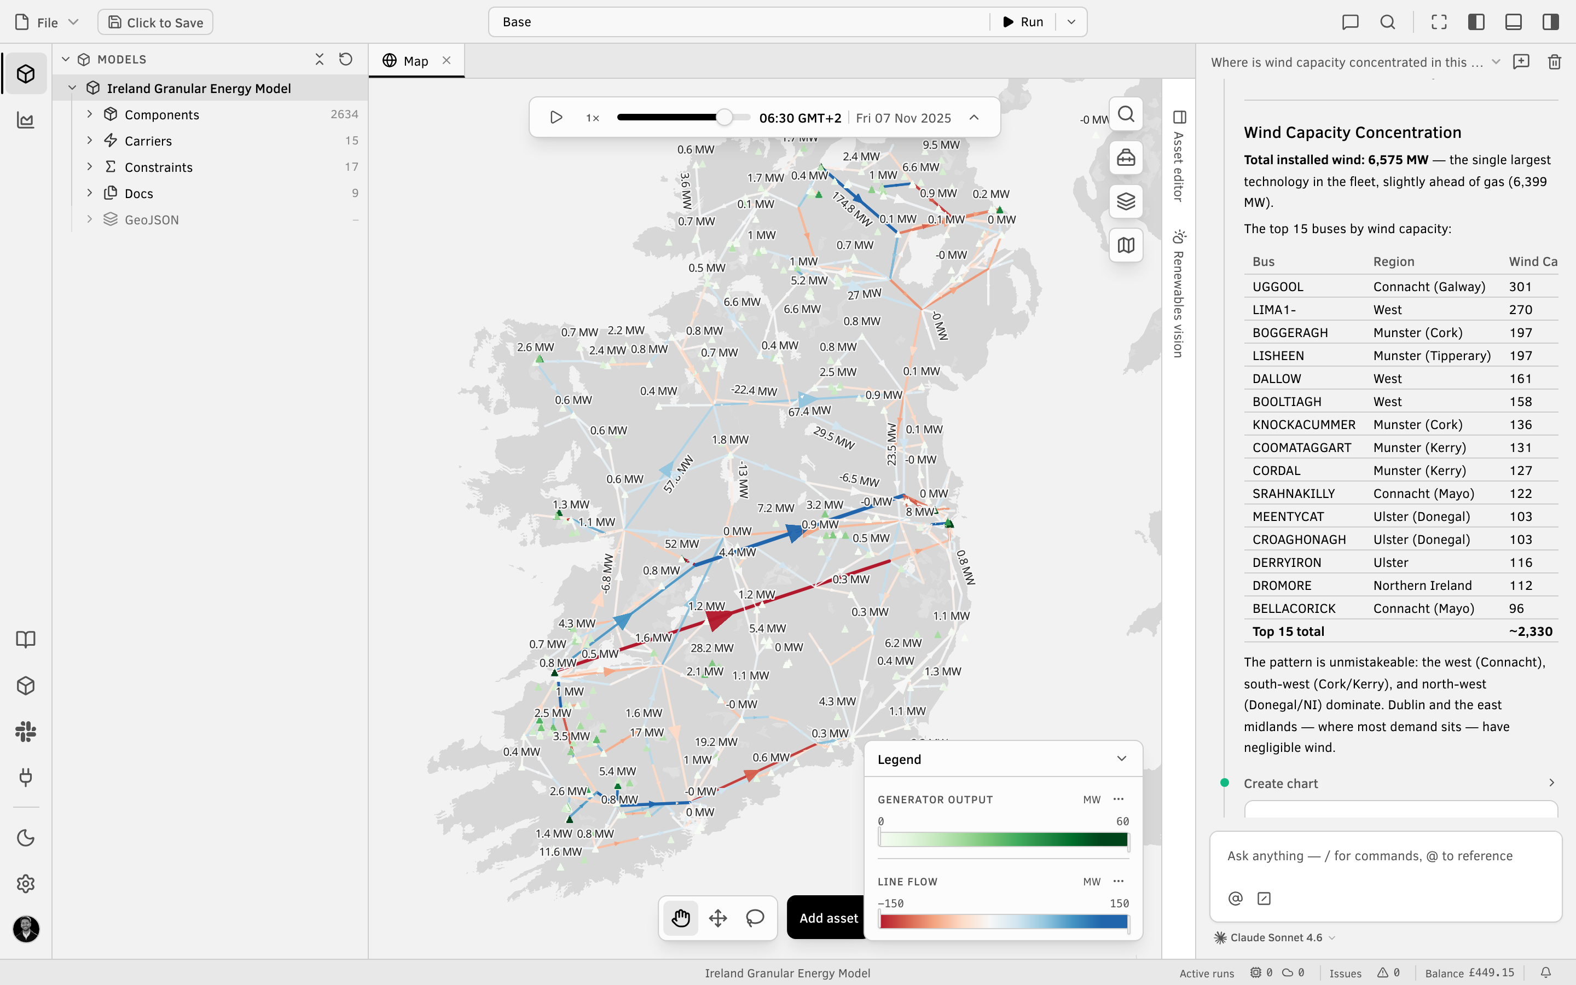The height and width of the screenshot is (985, 1576).
Task: Collapse the timeline bar chevron
Action: pos(974,117)
